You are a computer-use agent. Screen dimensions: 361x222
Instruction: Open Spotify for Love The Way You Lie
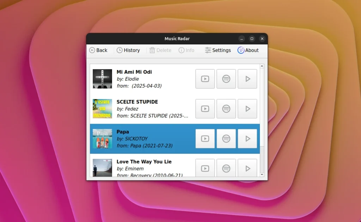coord(226,168)
